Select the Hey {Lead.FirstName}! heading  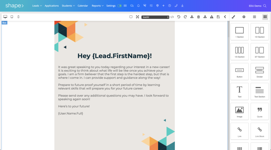[x=115, y=56]
